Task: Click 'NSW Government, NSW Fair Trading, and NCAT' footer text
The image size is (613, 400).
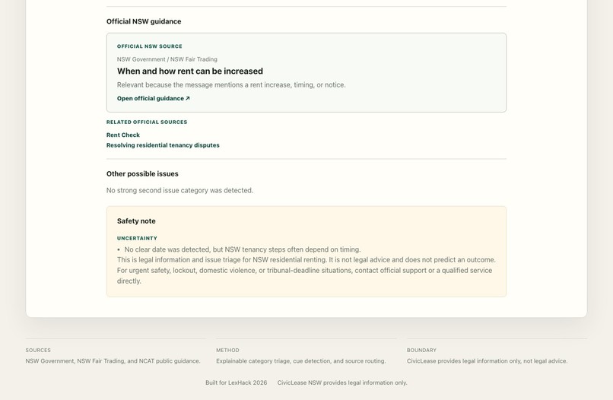Action: pyautogui.click(x=113, y=361)
